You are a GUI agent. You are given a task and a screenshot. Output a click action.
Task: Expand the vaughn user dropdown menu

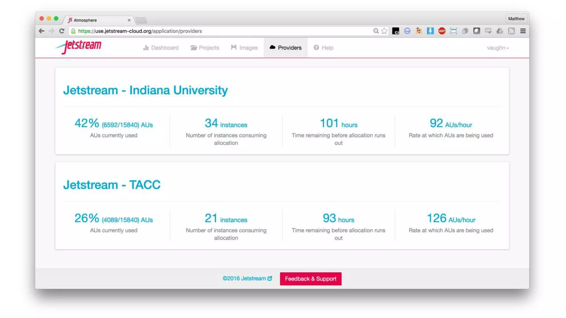[498, 48]
